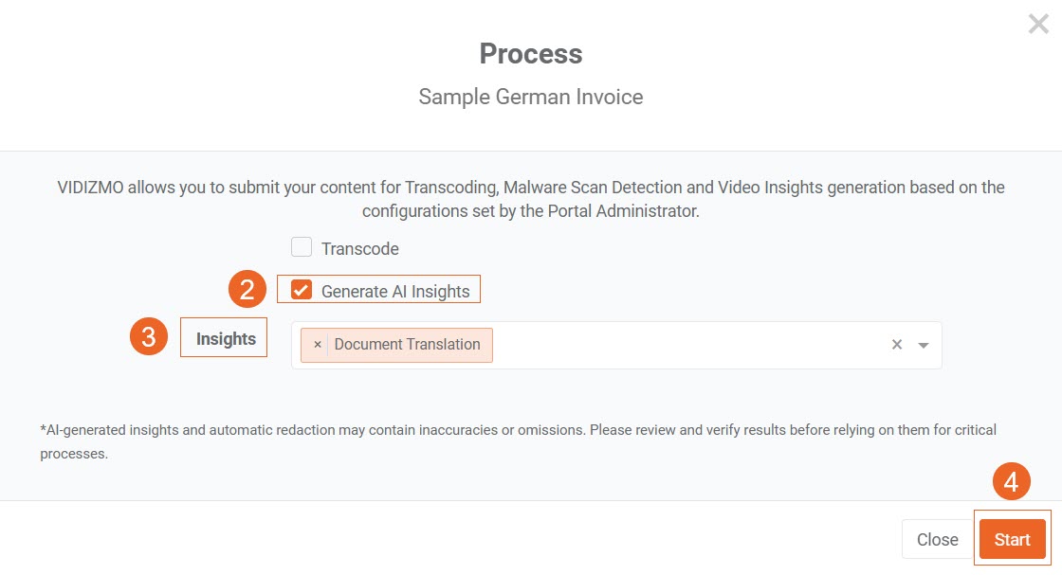Close the Process dialog with the X icon
This screenshot has height=575, width=1062.
(1038, 25)
